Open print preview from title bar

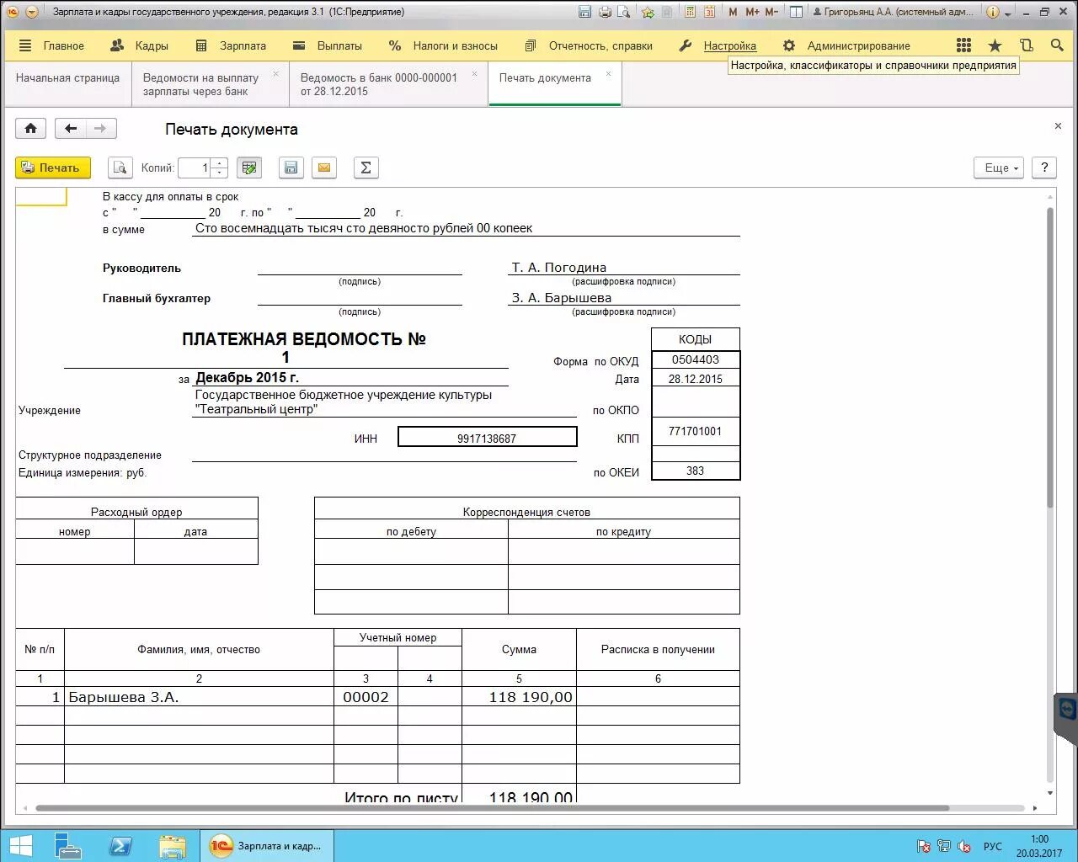click(x=624, y=12)
